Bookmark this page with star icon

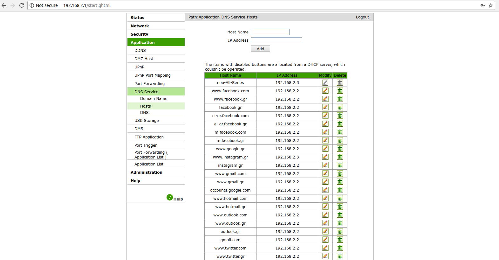pos(491,5)
